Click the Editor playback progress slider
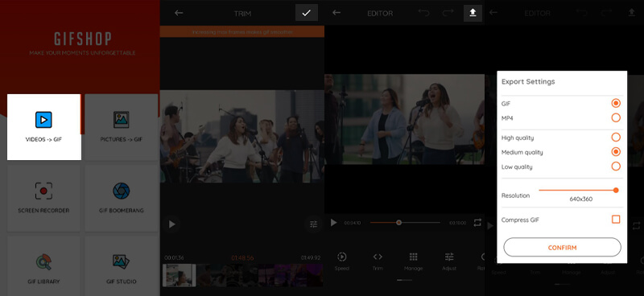This screenshot has width=644, height=296. pos(405,223)
